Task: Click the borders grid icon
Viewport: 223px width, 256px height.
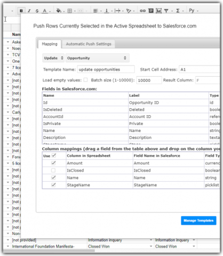Action: click(70, 11)
